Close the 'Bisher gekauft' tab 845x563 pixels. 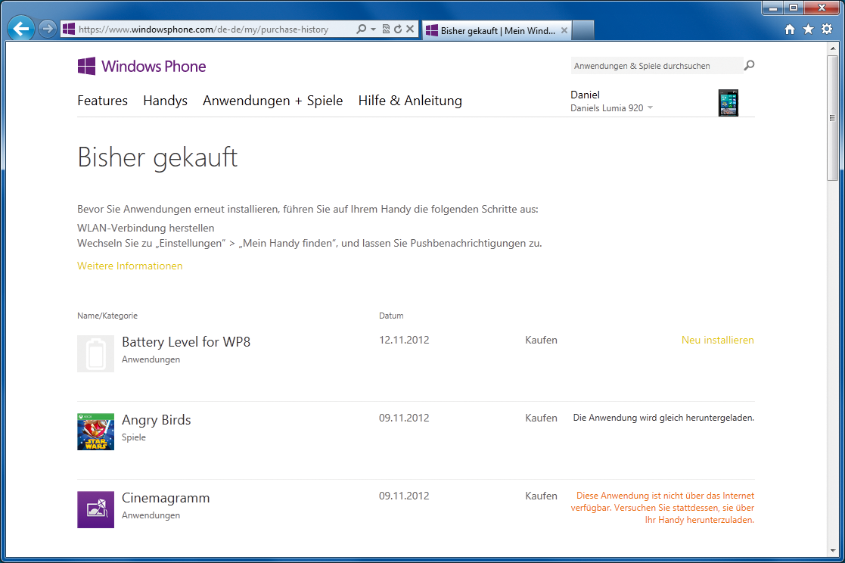coord(564,31)
